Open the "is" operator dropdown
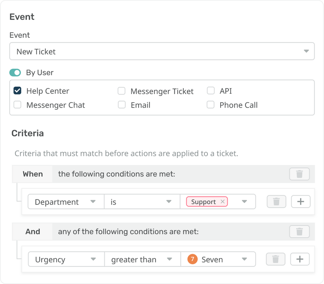Screen dimensions: 324x284 click(169, 201)
